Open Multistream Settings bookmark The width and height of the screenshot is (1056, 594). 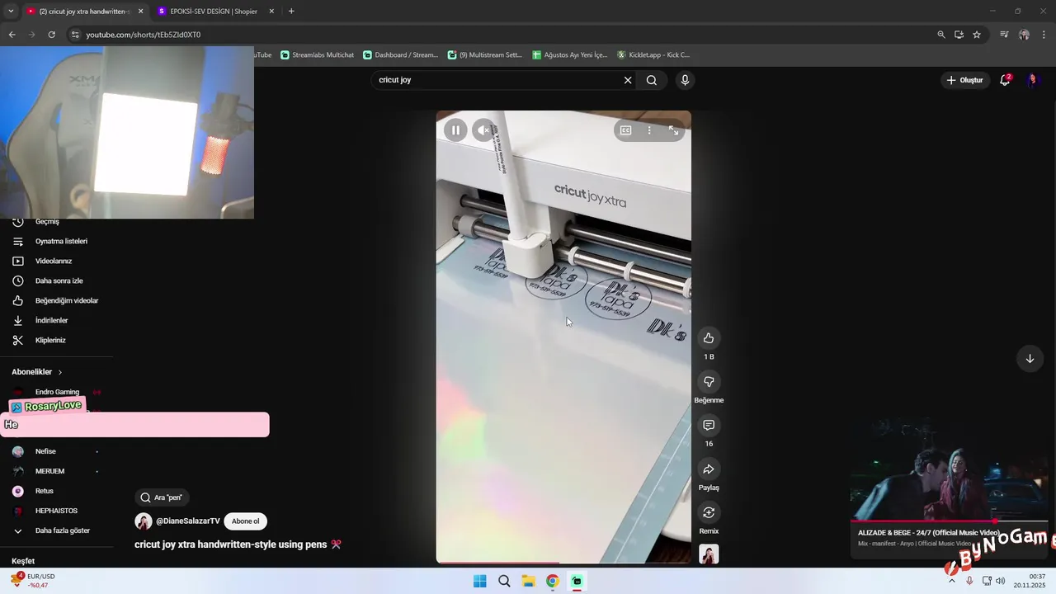pyautogui.click(x=484, y=55)
